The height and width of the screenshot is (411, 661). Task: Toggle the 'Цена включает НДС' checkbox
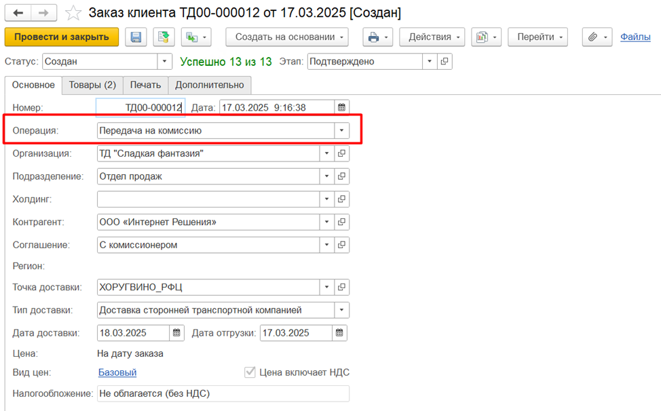pos(250,372)
